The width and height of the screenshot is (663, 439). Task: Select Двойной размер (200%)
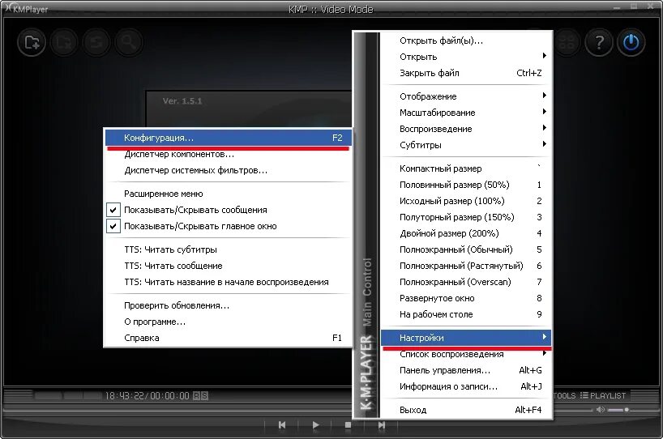(466, 233)
